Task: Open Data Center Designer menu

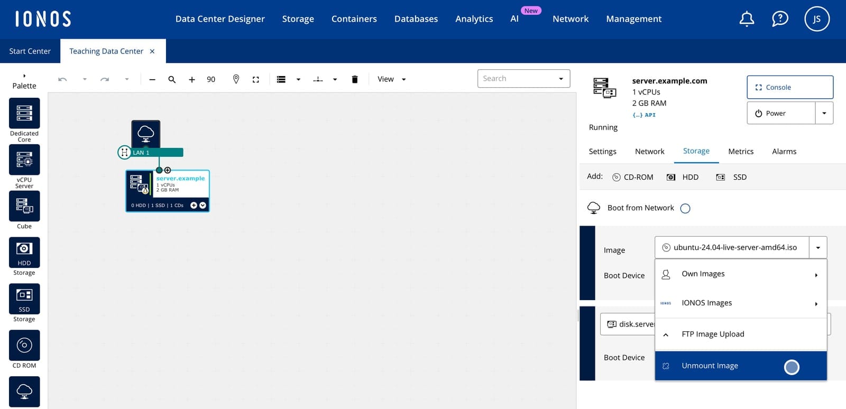Action: (x=220, y=19)
